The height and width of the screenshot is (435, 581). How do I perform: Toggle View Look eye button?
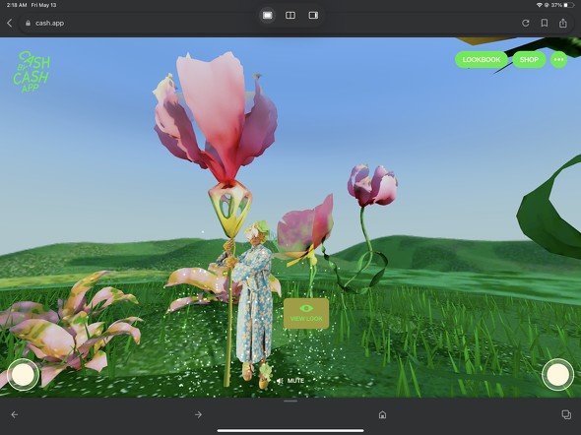point(306,314)
